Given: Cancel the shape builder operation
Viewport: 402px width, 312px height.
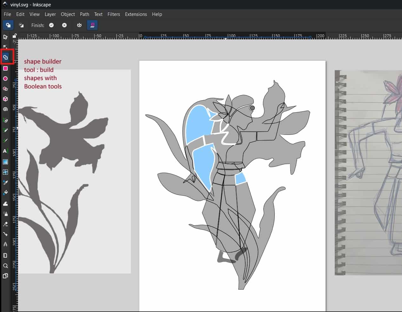Looking at the screenshot, I should click(64, 25).
